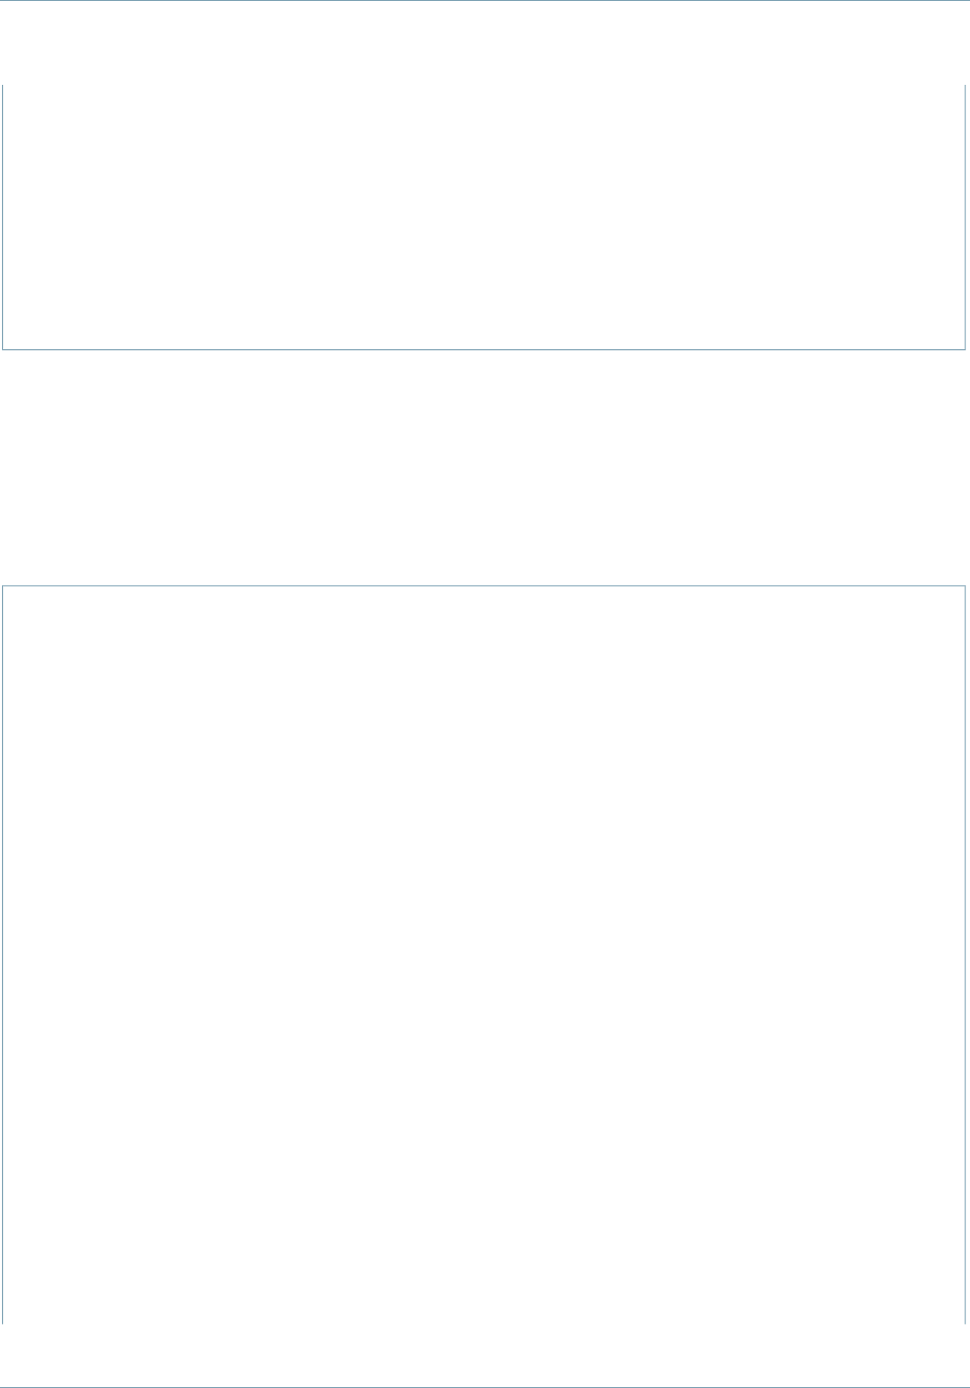The height and width of the screenshot is (1388, 970).
Task: Click the blank footer area below the lower box
Action: (x=485, y=1353)
